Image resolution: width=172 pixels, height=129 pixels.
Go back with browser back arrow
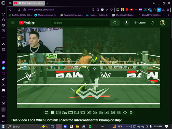(10, 10)
